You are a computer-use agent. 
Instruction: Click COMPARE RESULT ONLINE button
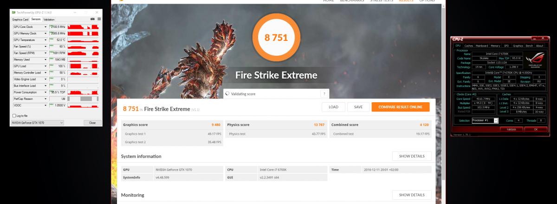(401, 107)
